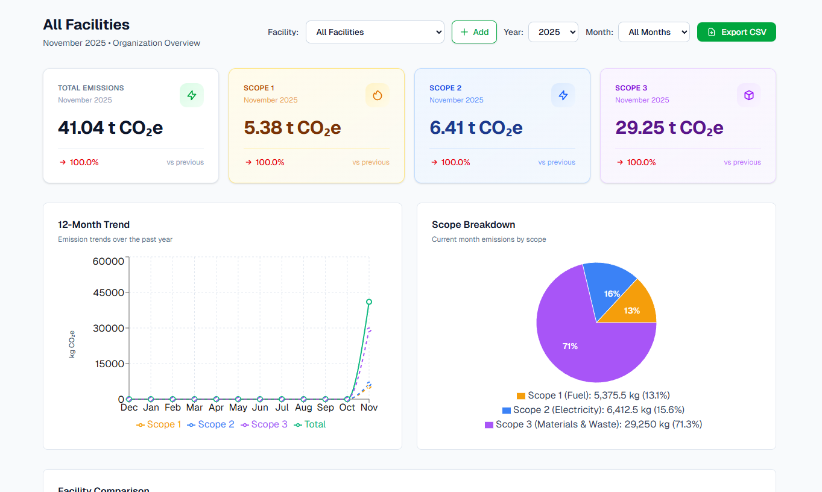The image size is (822, 492).
Task: Open the Facility dropdown showing All Facilities
Action: [375, 31]
